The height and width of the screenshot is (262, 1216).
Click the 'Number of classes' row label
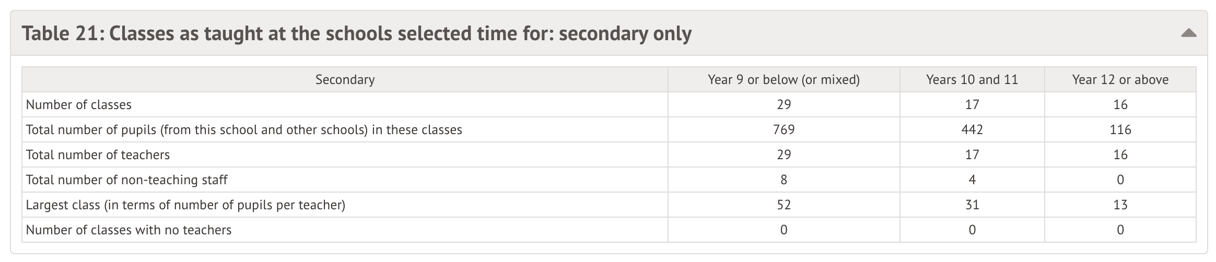79,105
